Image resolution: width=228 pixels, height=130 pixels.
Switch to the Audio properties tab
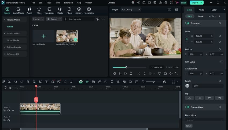pos(201,10)
